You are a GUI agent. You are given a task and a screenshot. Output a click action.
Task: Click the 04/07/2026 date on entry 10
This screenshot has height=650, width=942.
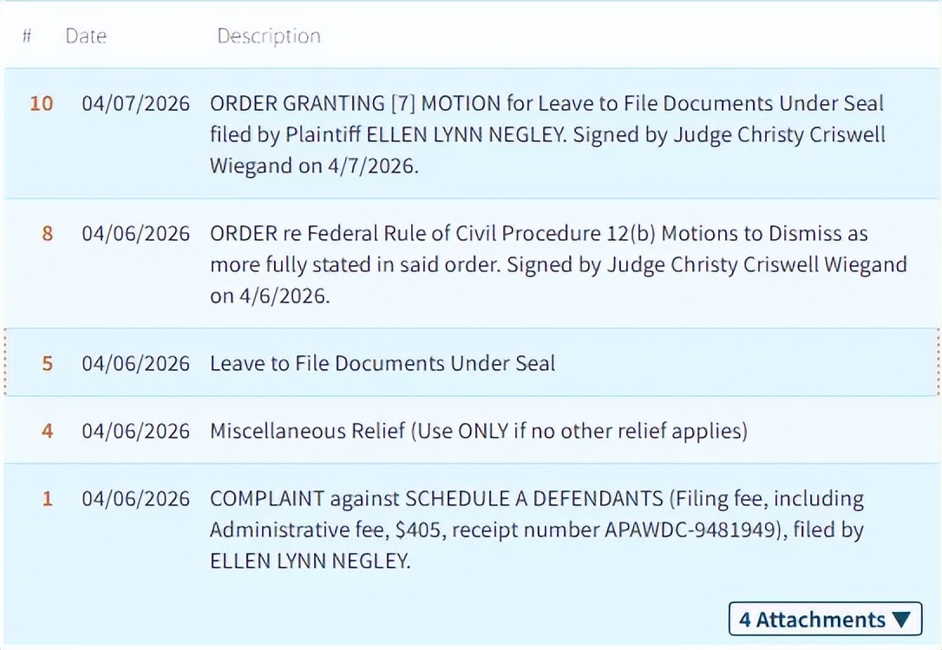(x=135, y=104)
